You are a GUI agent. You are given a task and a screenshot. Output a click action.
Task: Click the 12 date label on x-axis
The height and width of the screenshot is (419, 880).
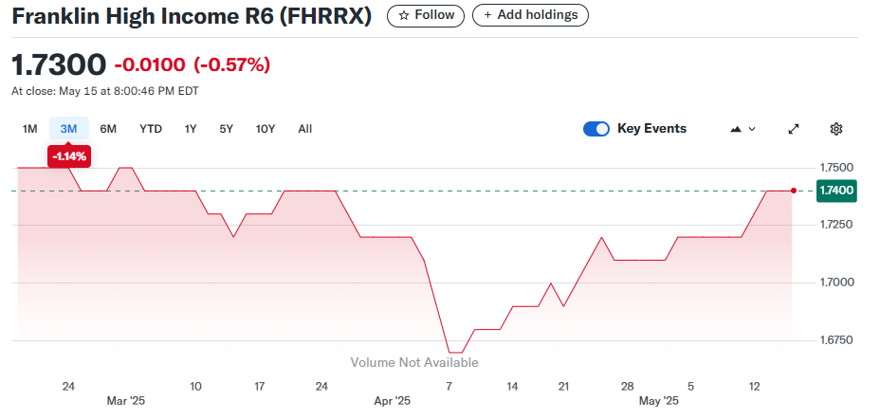coord(755,387)
